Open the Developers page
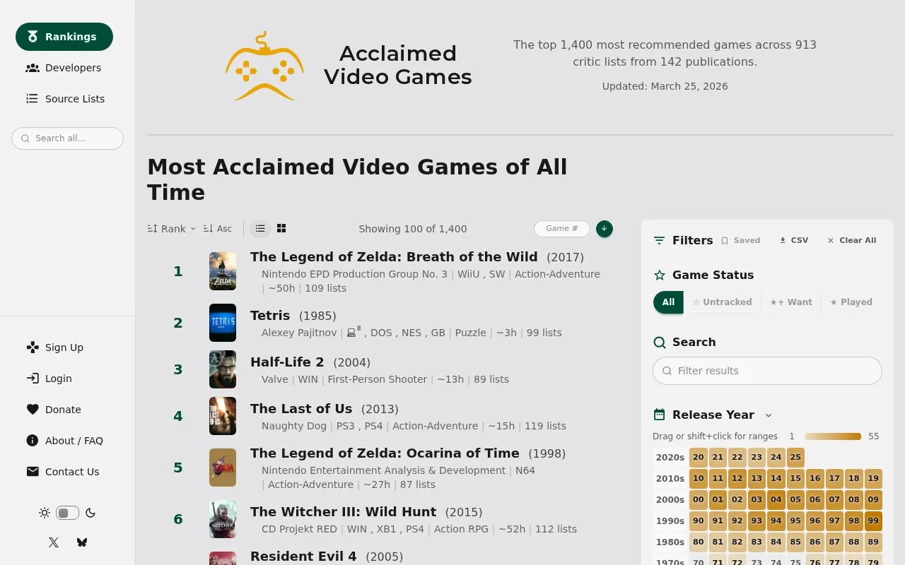 [64, 68]
